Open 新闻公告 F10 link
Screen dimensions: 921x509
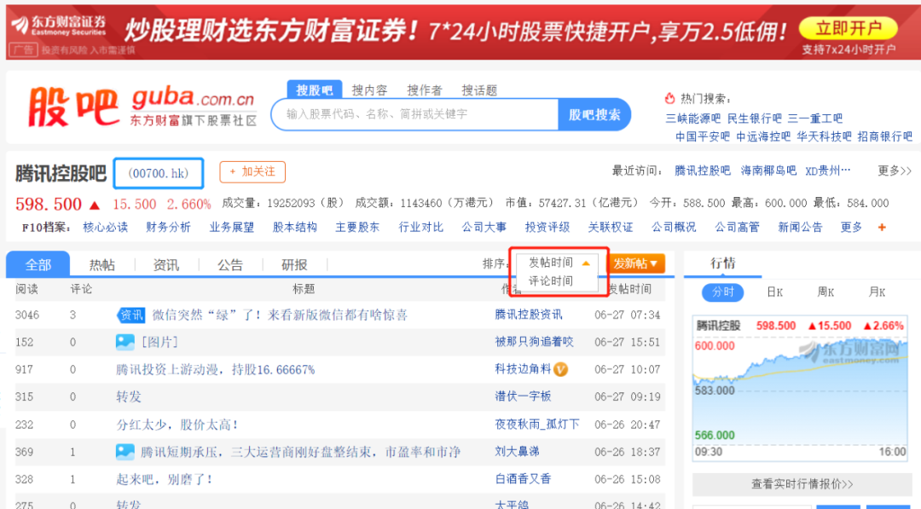800,227
